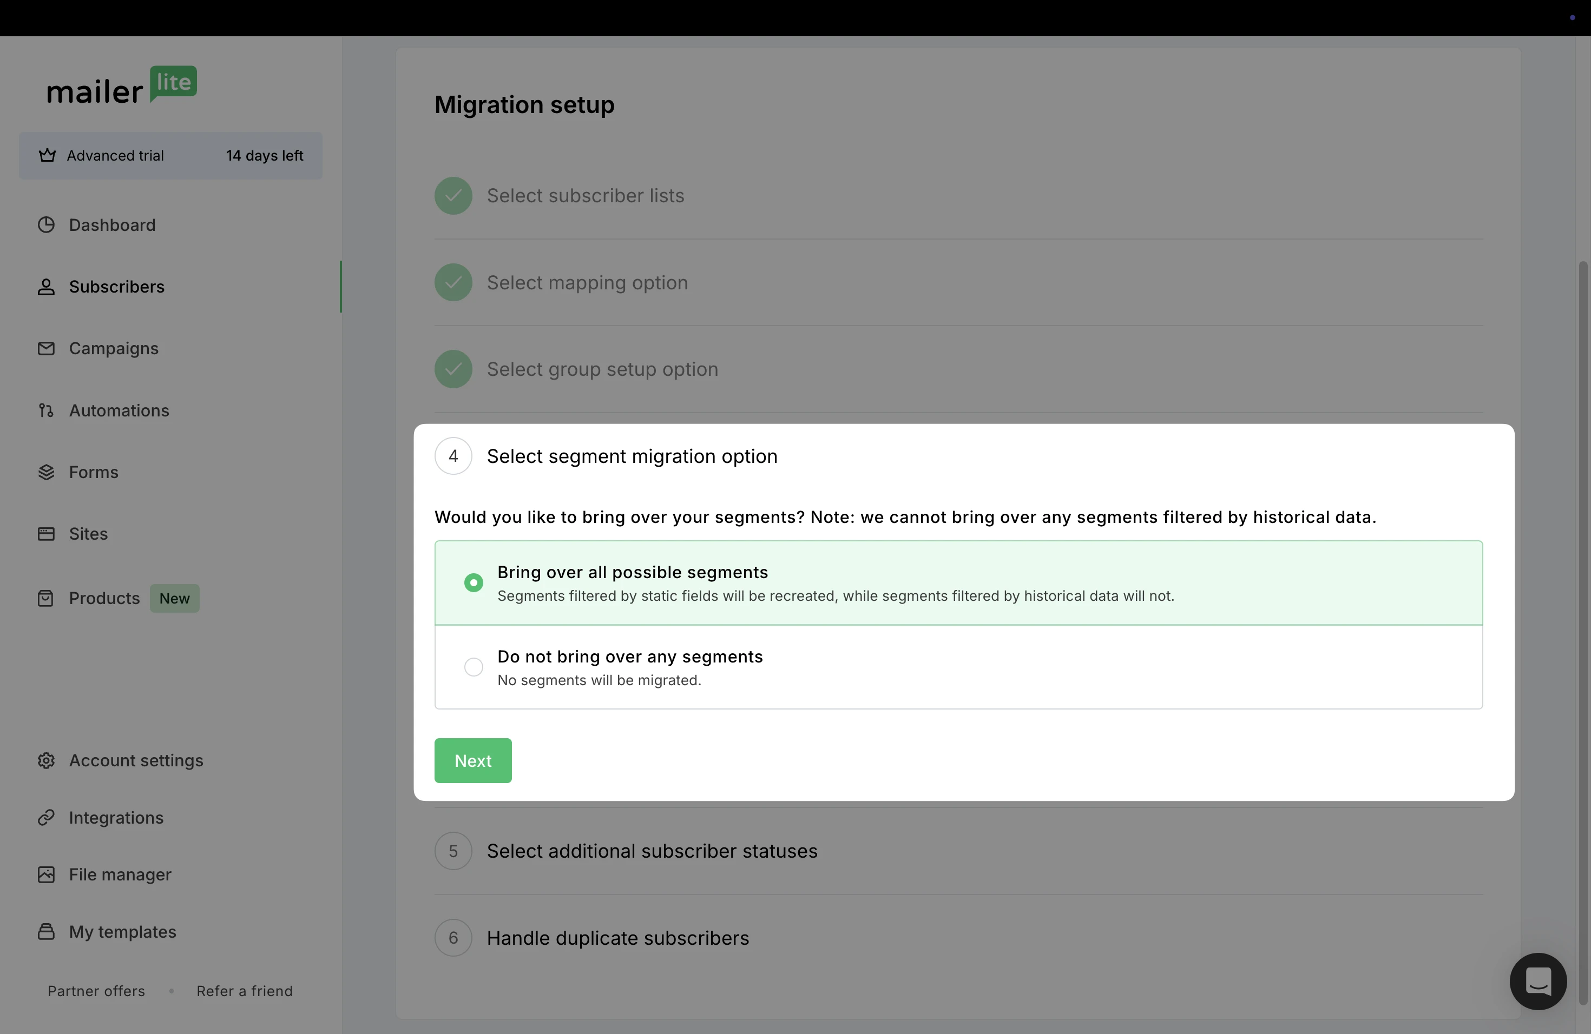Screen dimensions: 1591x1034
Task: Click the Campaigns envelope icon
Action: coord(46,348)
